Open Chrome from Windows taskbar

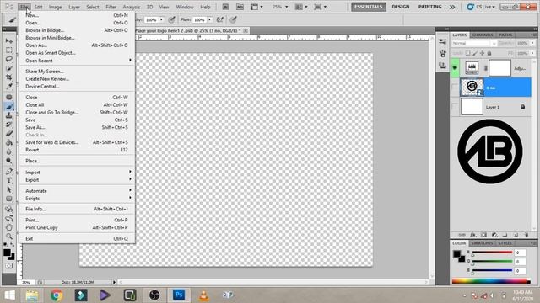click(57, 295)
